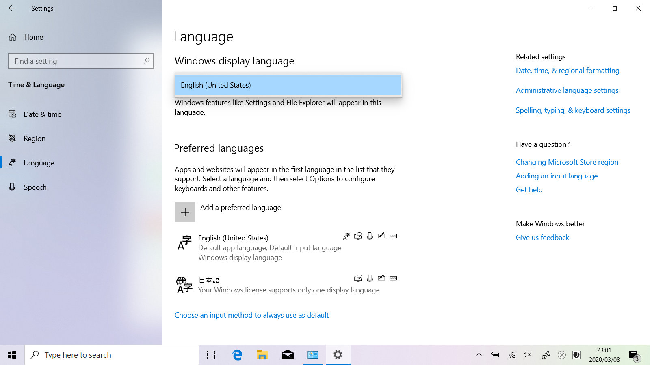The width and height of the screenshot is (650, 365).
Task: Open the clock showing 23:01
Action: (604, 355)
